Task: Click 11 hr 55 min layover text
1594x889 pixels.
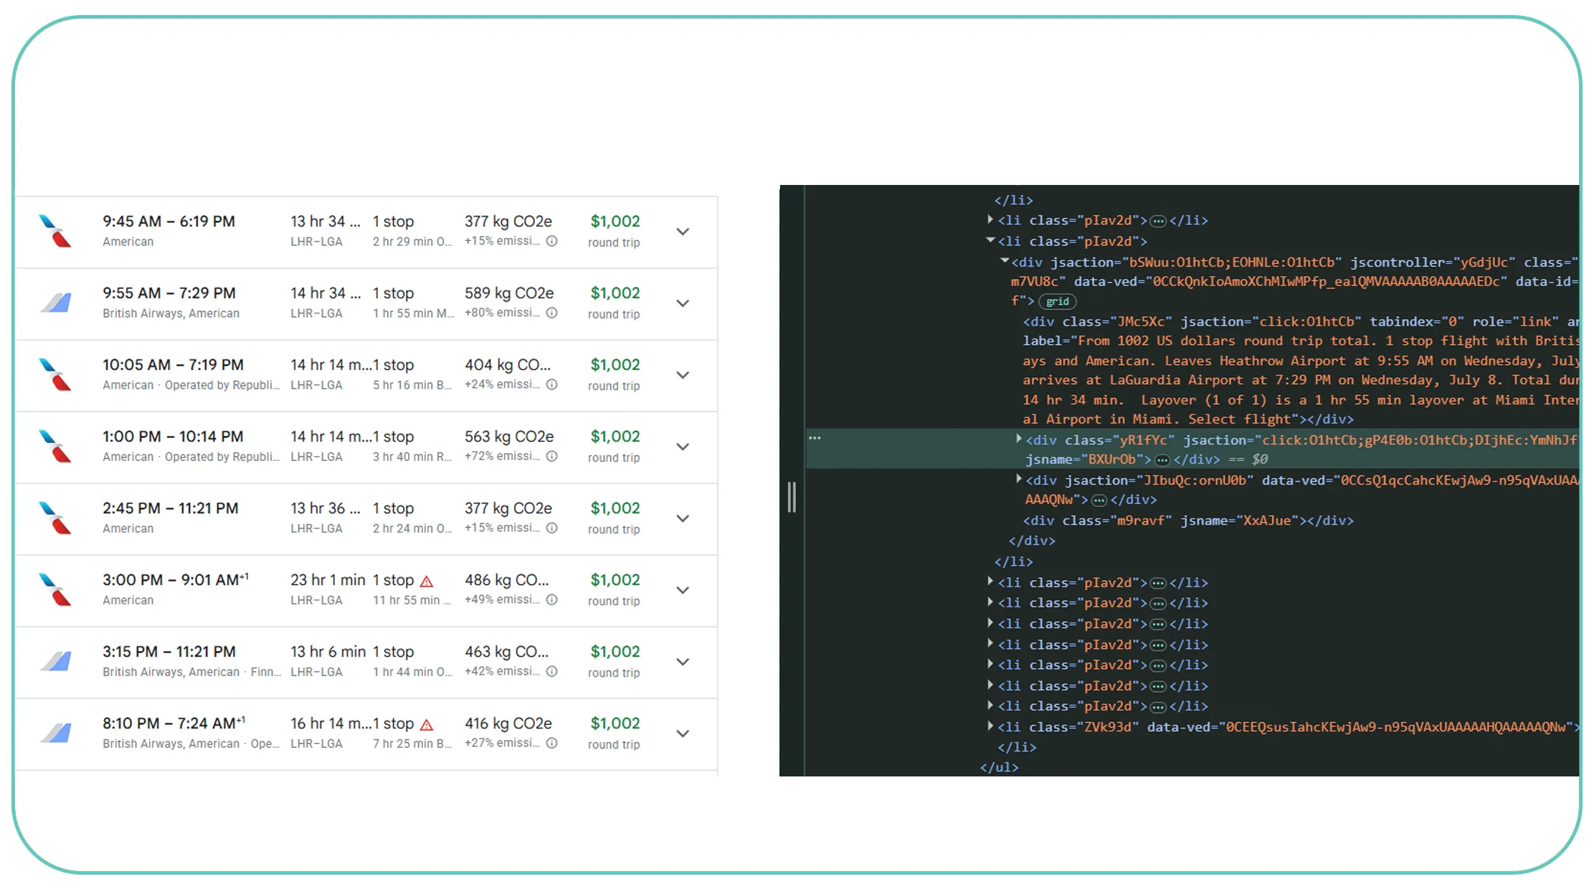Action: [x=412, y=600]
